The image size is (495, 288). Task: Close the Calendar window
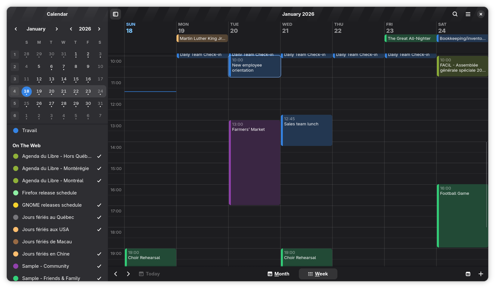[481, 14]
